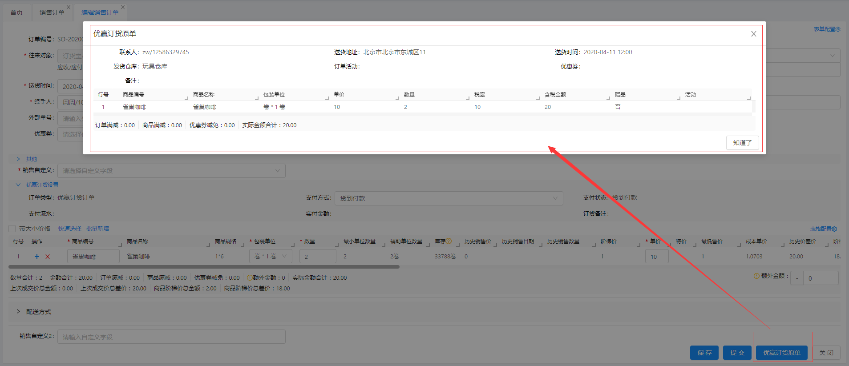This screenshot has width=849, height=366.
Task: Select the 编辑销售订单 tab
Action: 100,12
